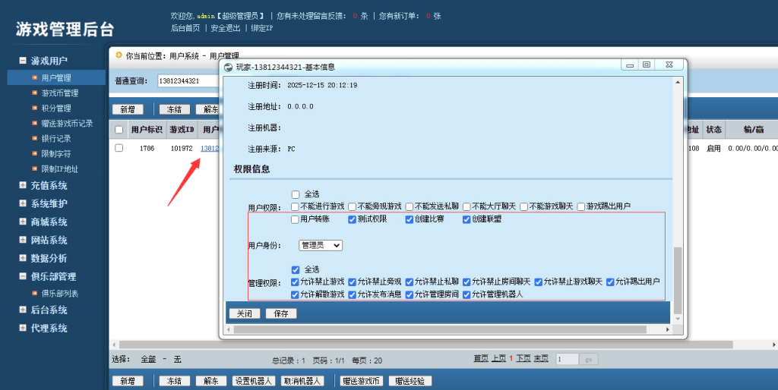The image size is (778, 390).
Task: Check the 用户转账 checkbox
Action: 296,219
